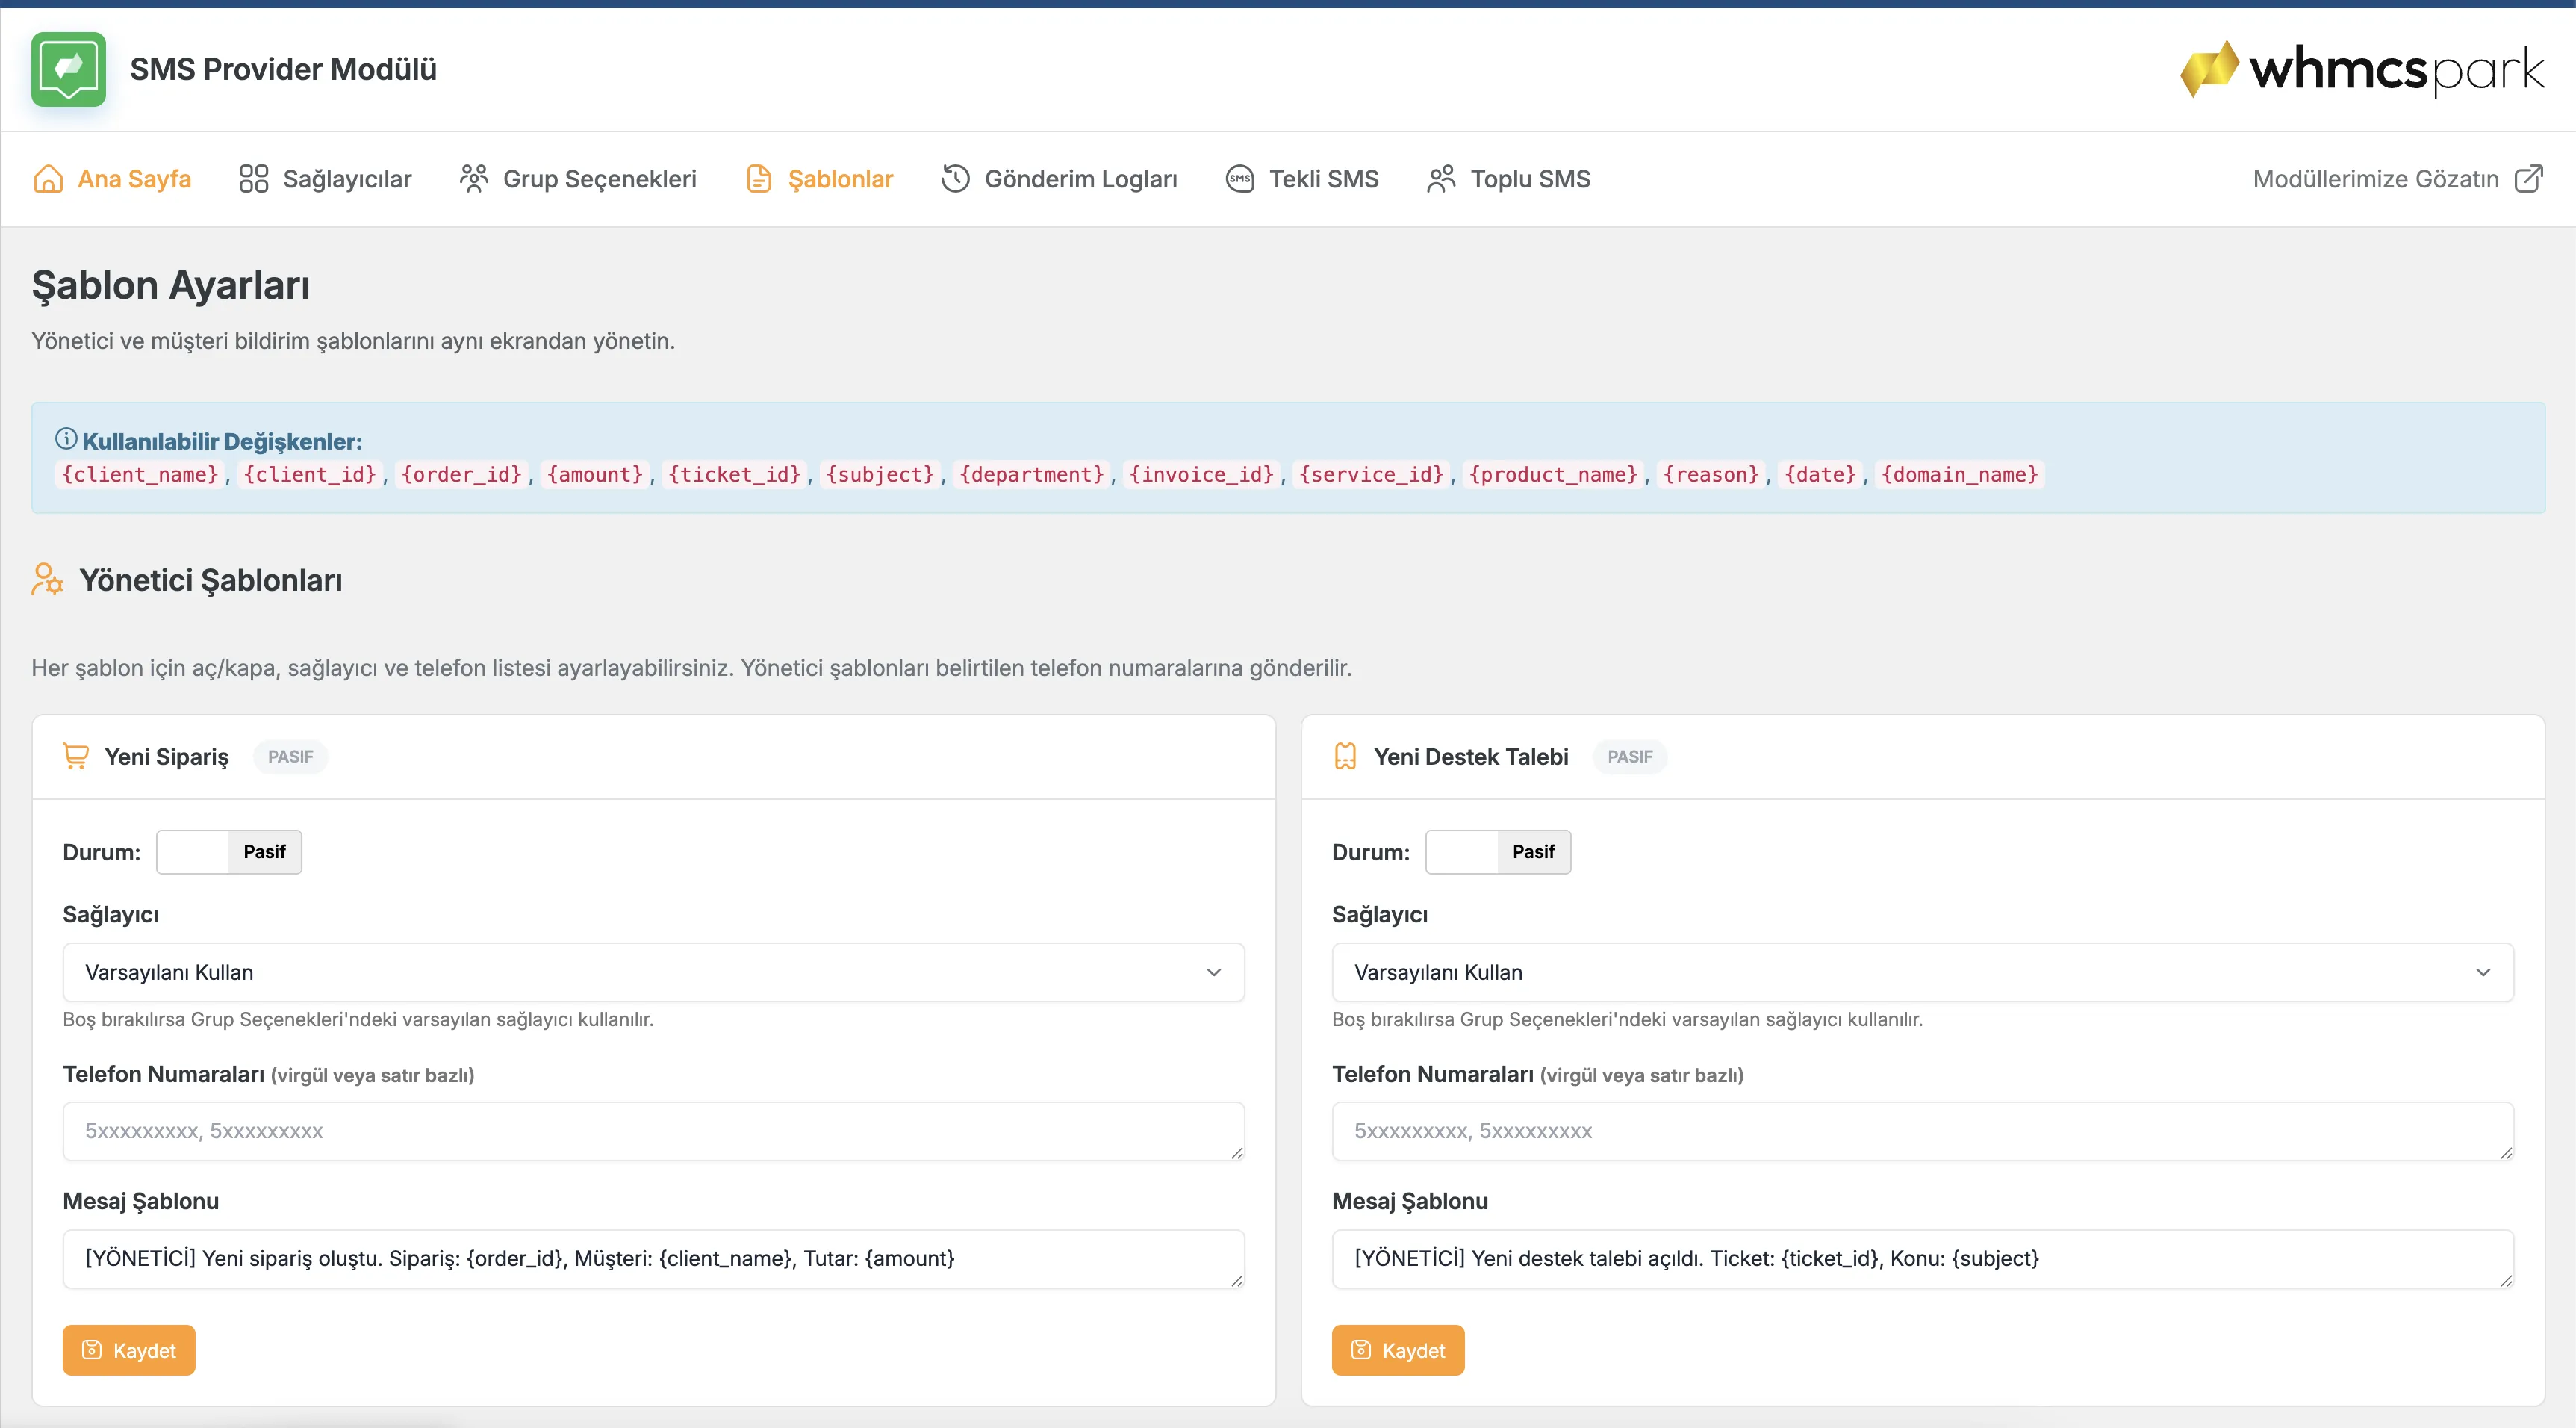Click the {date} variable tag
2576x1428 pixels.
(1820, 474)
